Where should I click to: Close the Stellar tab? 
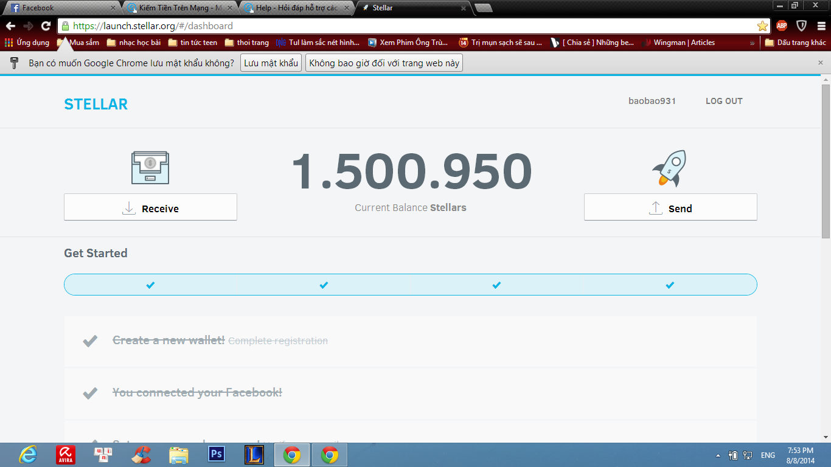pos(463,9)
